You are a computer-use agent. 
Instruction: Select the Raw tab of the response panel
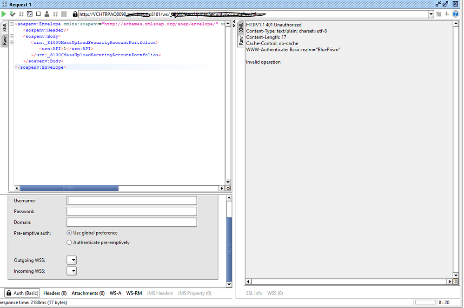pos(241,41)
